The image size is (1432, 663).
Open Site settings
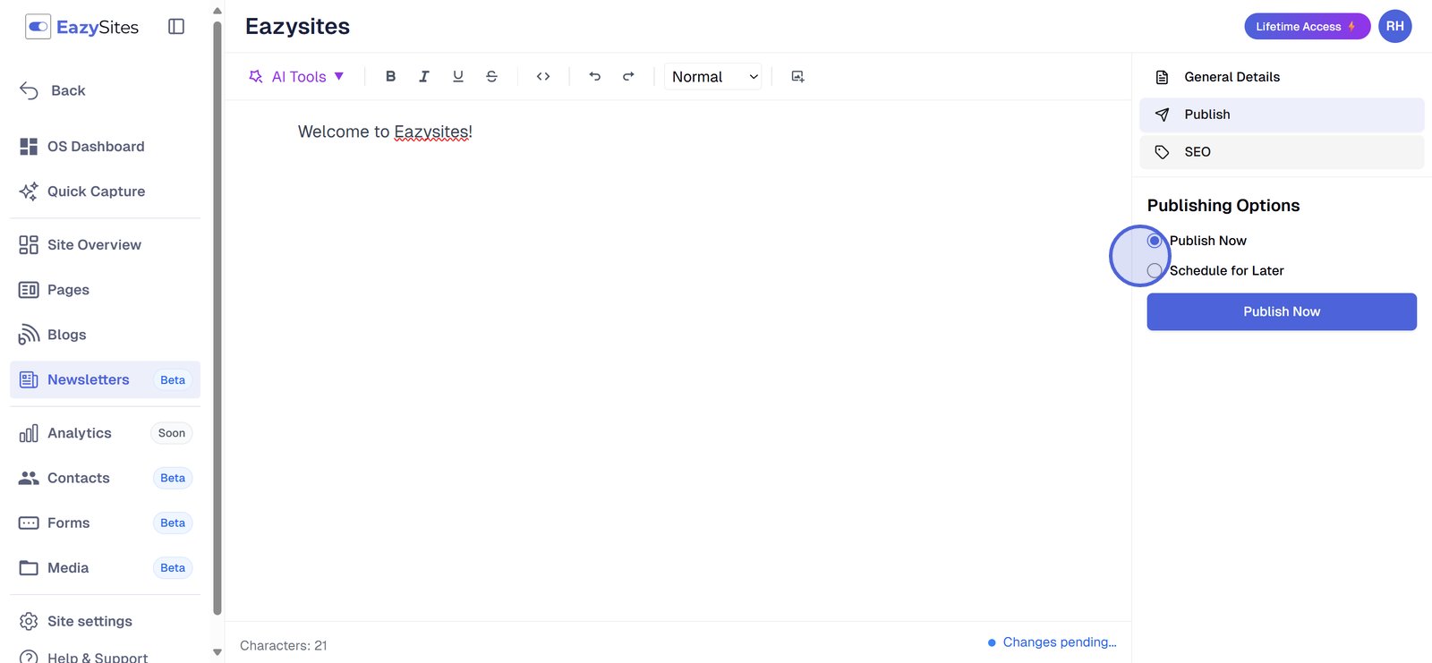[105, 622]
